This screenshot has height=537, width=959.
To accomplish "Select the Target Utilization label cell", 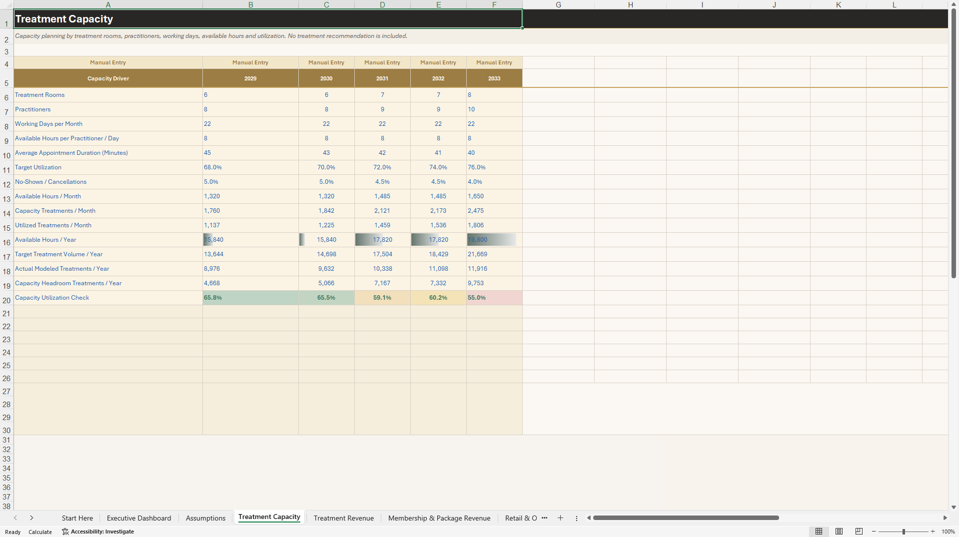I will point(108,167).
